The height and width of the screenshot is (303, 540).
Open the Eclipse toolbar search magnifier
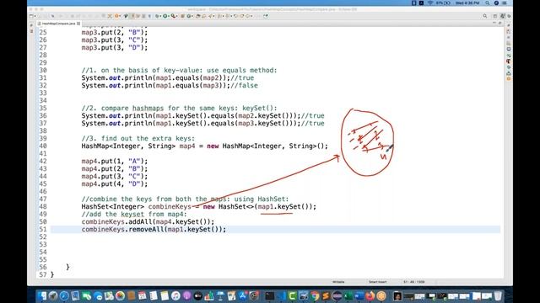(485, 16)
